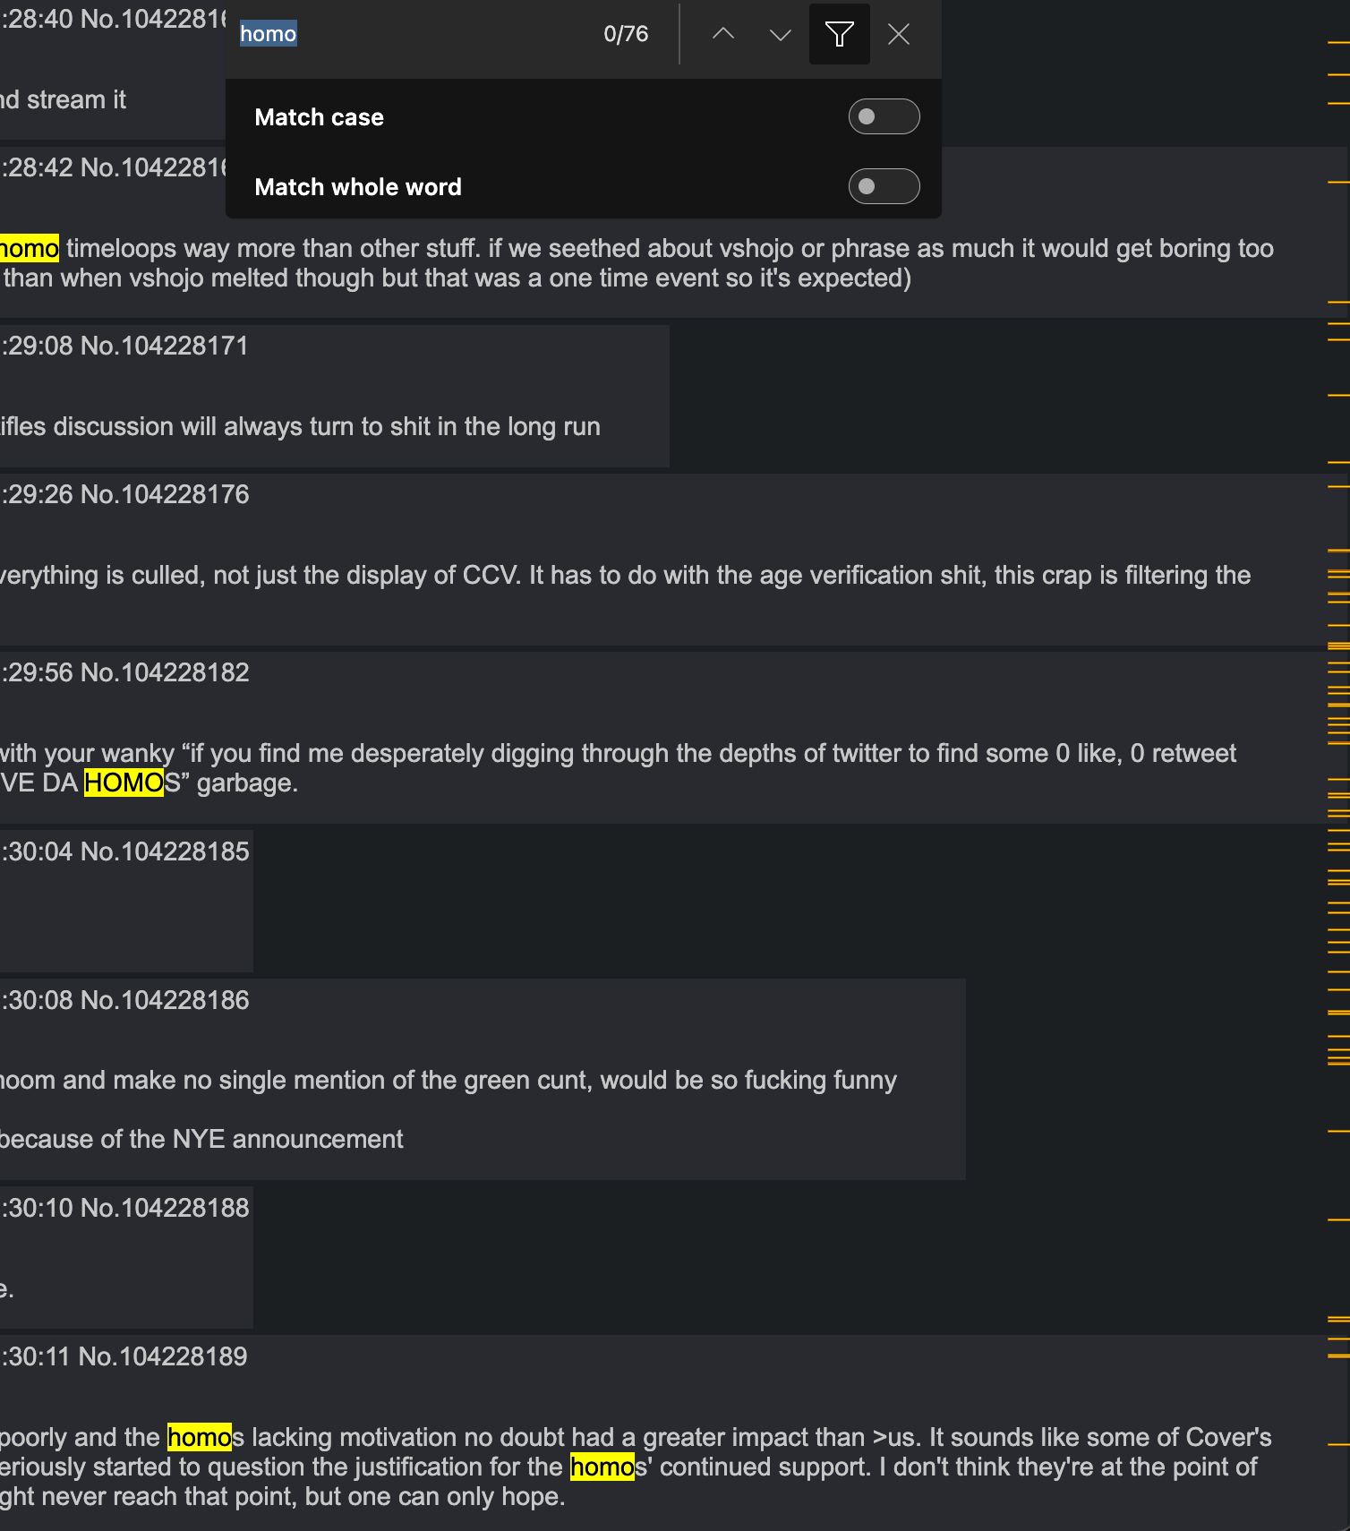Viewport: 1350px width, 1531px height.
Task: Click the 0/76 match counter
Action: click(626, 34)
